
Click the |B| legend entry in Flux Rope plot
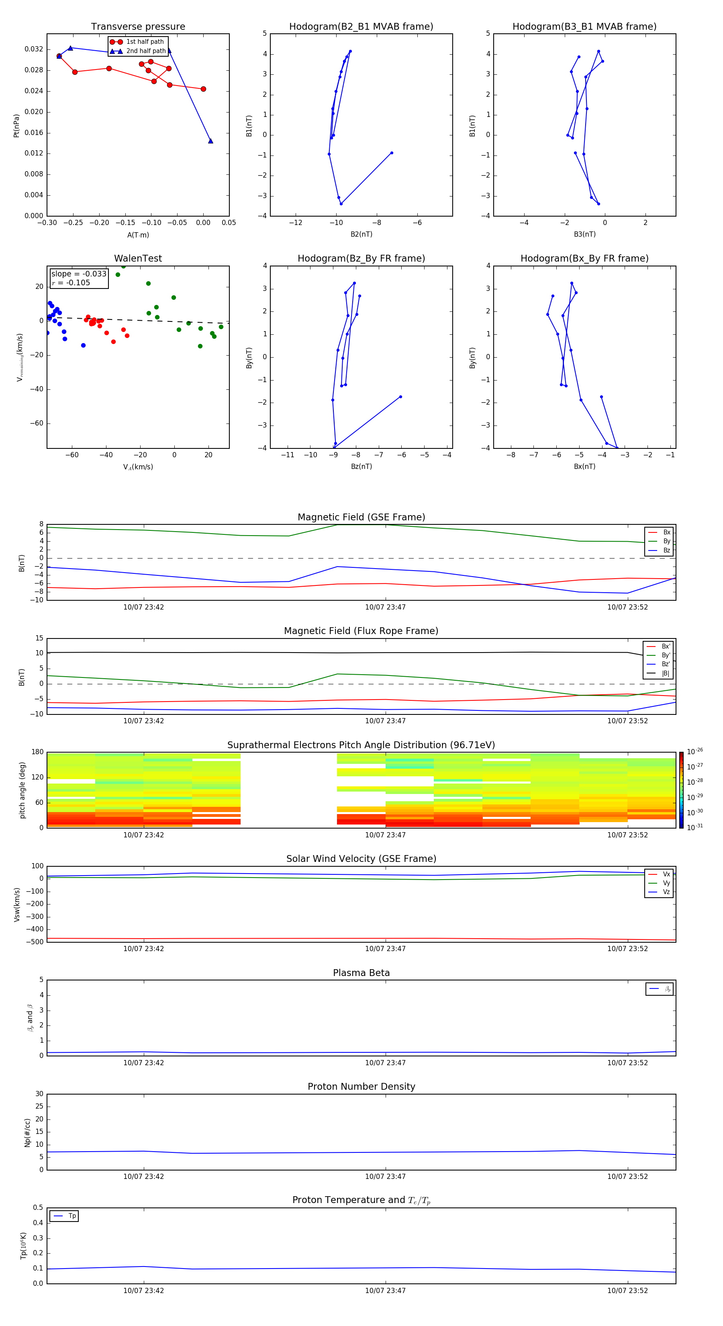tap(658, 673)
